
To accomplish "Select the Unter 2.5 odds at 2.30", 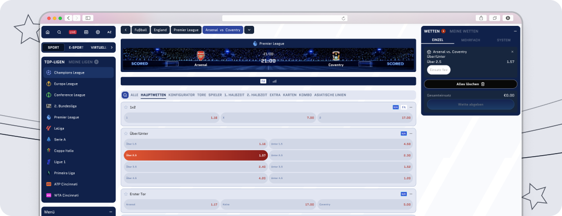I will 341,156.
